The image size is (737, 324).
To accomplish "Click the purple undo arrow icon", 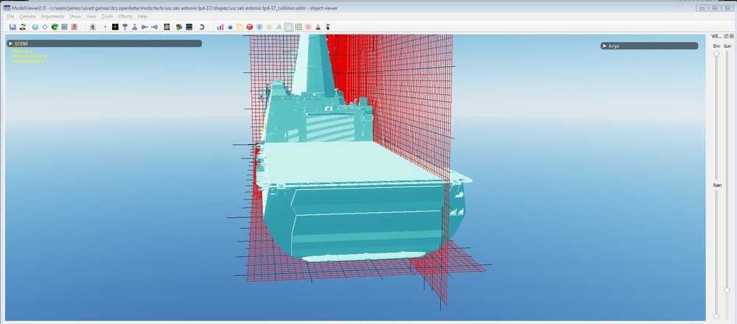I will coord(201,27).
